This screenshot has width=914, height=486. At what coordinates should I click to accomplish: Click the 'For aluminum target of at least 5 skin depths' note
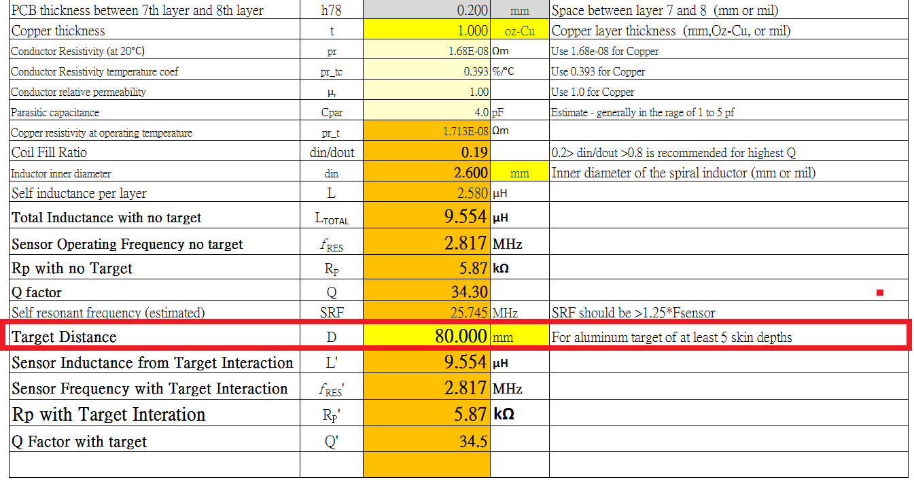point(672,336)
